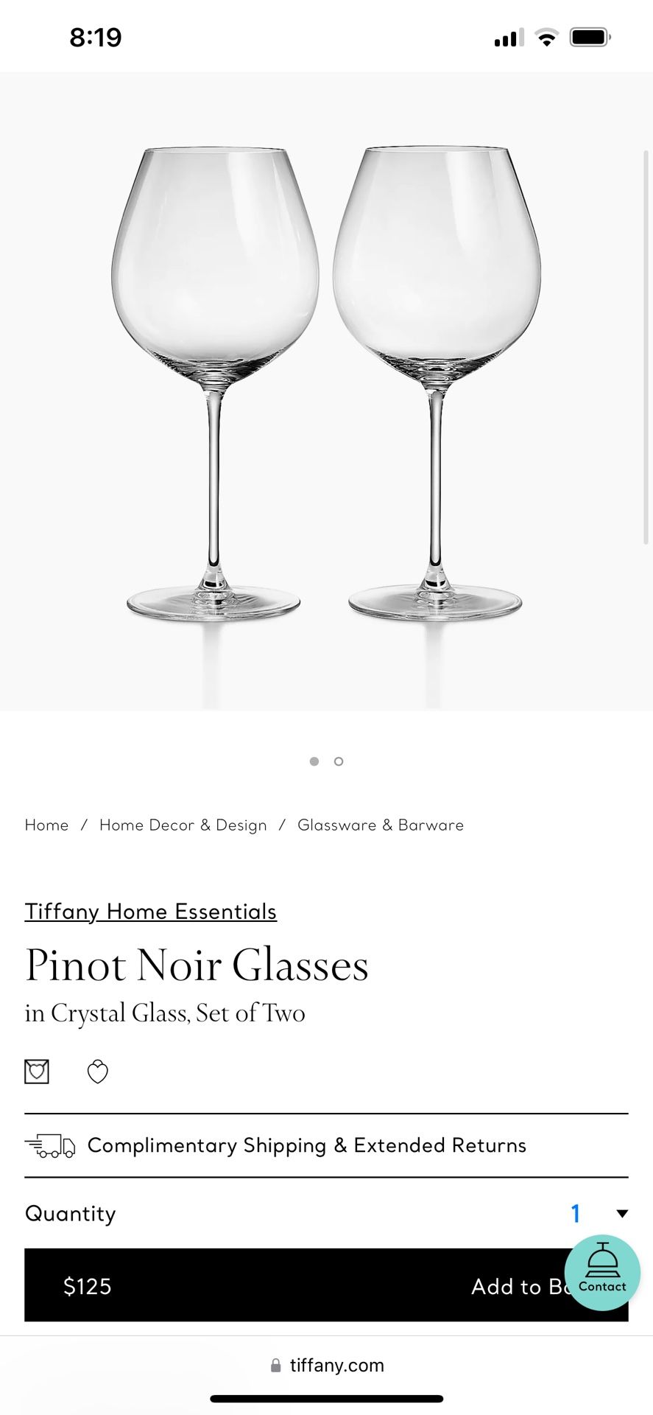Navigate to Home Decor & Design breadcrumb
This screenshot has height=1415, width=653.
click(x=183, y=825)
